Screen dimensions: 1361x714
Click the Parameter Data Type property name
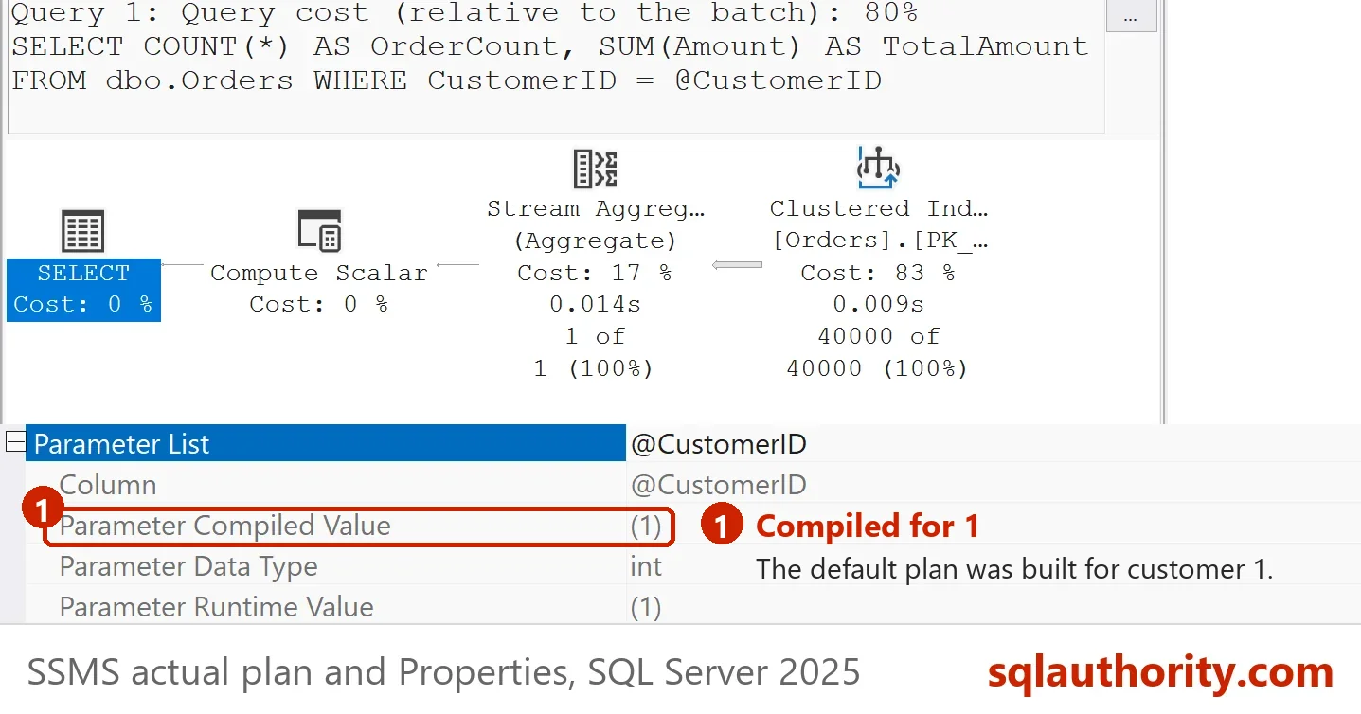coord(188,566)
